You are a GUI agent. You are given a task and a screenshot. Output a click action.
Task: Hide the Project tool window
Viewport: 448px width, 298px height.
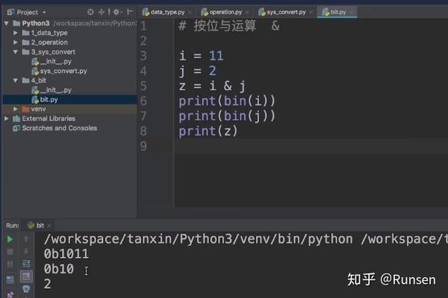coord(130,12)
